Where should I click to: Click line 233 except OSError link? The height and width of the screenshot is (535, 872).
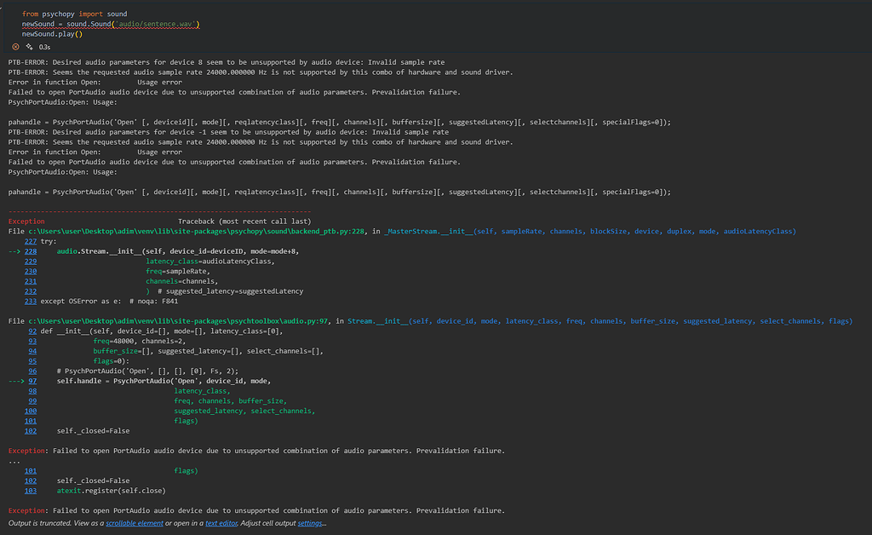tap(30, 301)
